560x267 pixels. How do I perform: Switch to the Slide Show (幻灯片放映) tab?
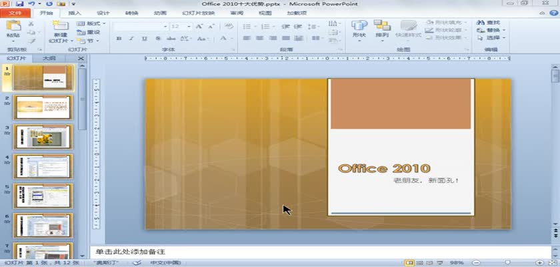click(x=198, y=13)
